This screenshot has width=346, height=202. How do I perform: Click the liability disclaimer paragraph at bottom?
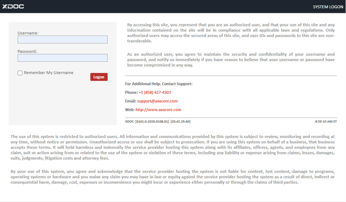click(x=172, y=176)
